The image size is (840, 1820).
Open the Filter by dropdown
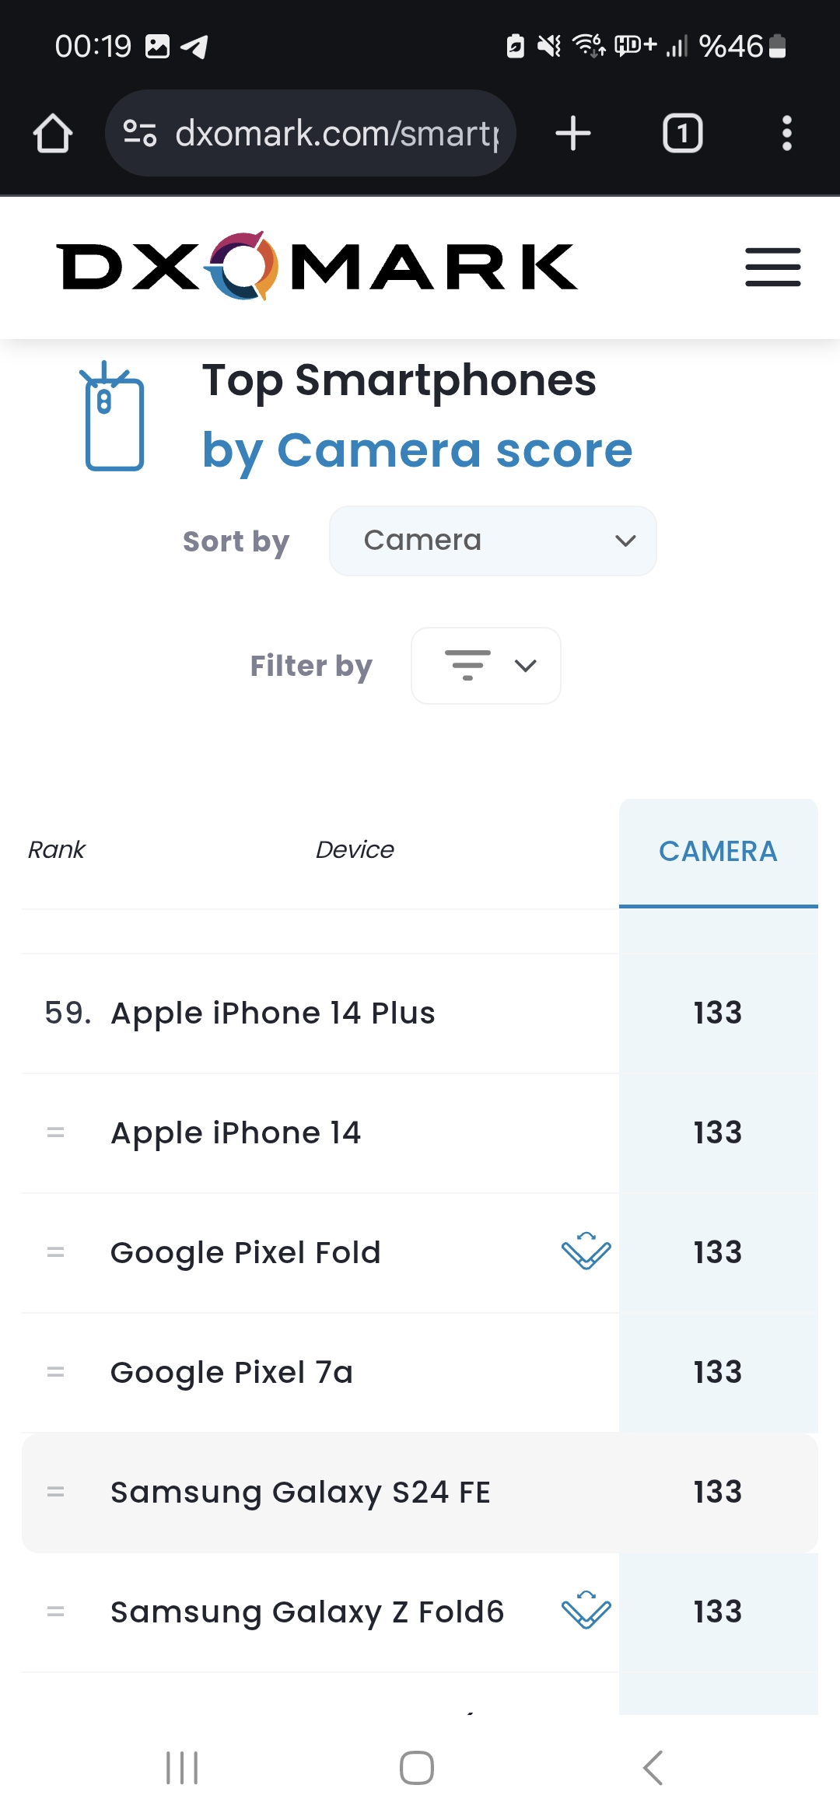(x=485, y=666)
